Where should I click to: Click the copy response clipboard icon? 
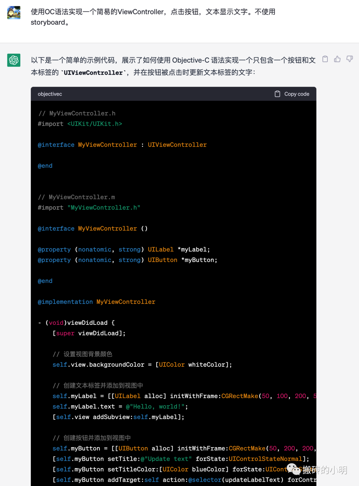tap(325, 59)
